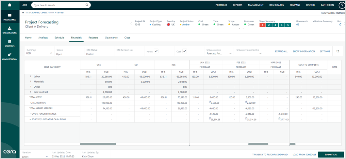Open the Organisations icon

click(9, 28)
